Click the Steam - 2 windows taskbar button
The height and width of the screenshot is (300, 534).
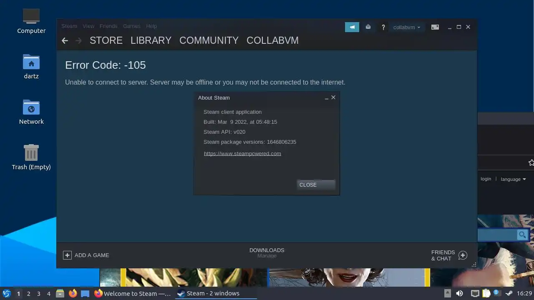coord(215,293)
